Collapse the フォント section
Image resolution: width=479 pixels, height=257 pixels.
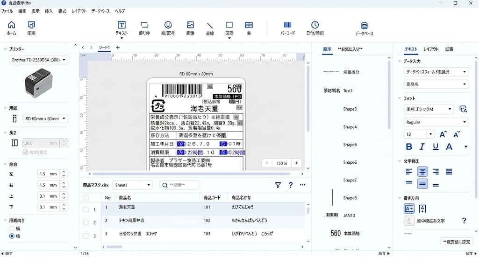pyautogui.click(x=400, y=98)
